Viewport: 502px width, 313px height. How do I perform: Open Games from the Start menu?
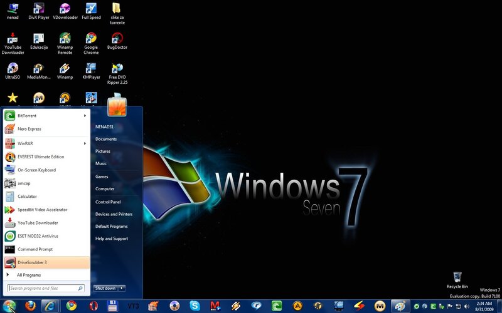tap(102, 177)
